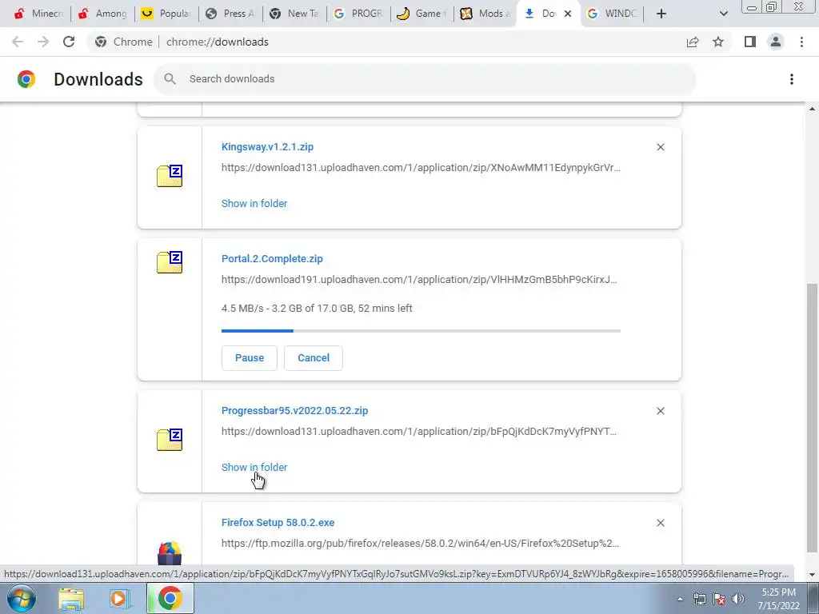Click the Chrome logo beside Downloads heading

pyautogui.click(x=26, y=79)
